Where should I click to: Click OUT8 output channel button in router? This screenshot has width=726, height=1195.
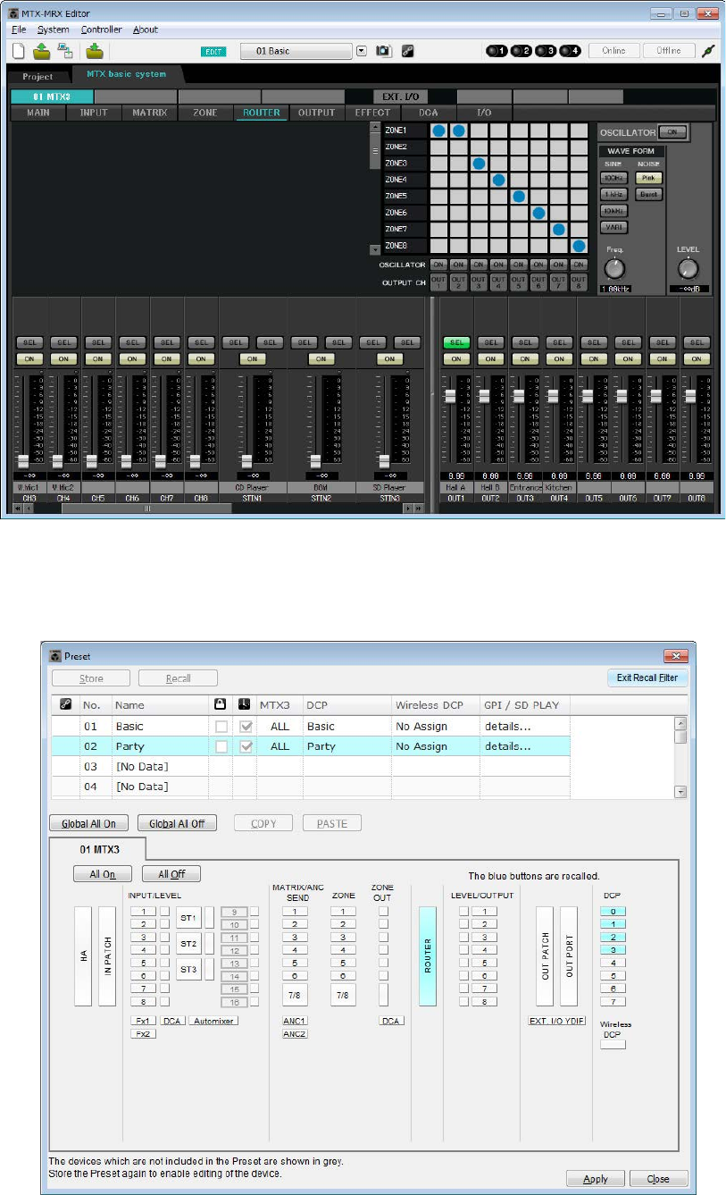tap(579, 282)
